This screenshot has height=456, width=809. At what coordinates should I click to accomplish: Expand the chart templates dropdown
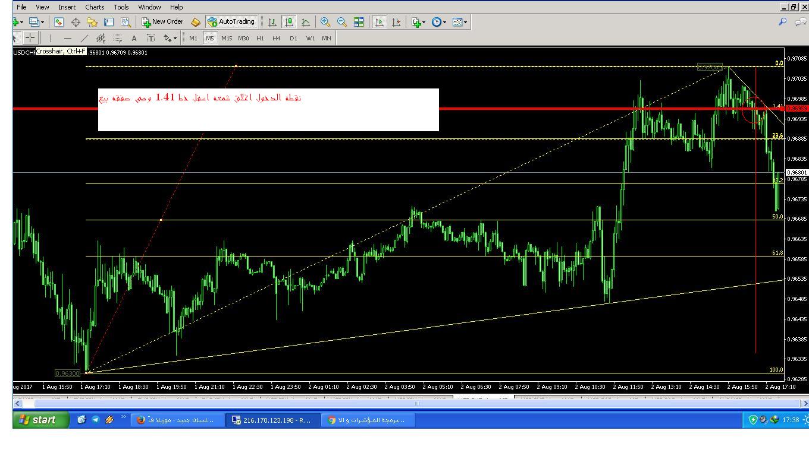pyautogui.click(x=460, y=22)
